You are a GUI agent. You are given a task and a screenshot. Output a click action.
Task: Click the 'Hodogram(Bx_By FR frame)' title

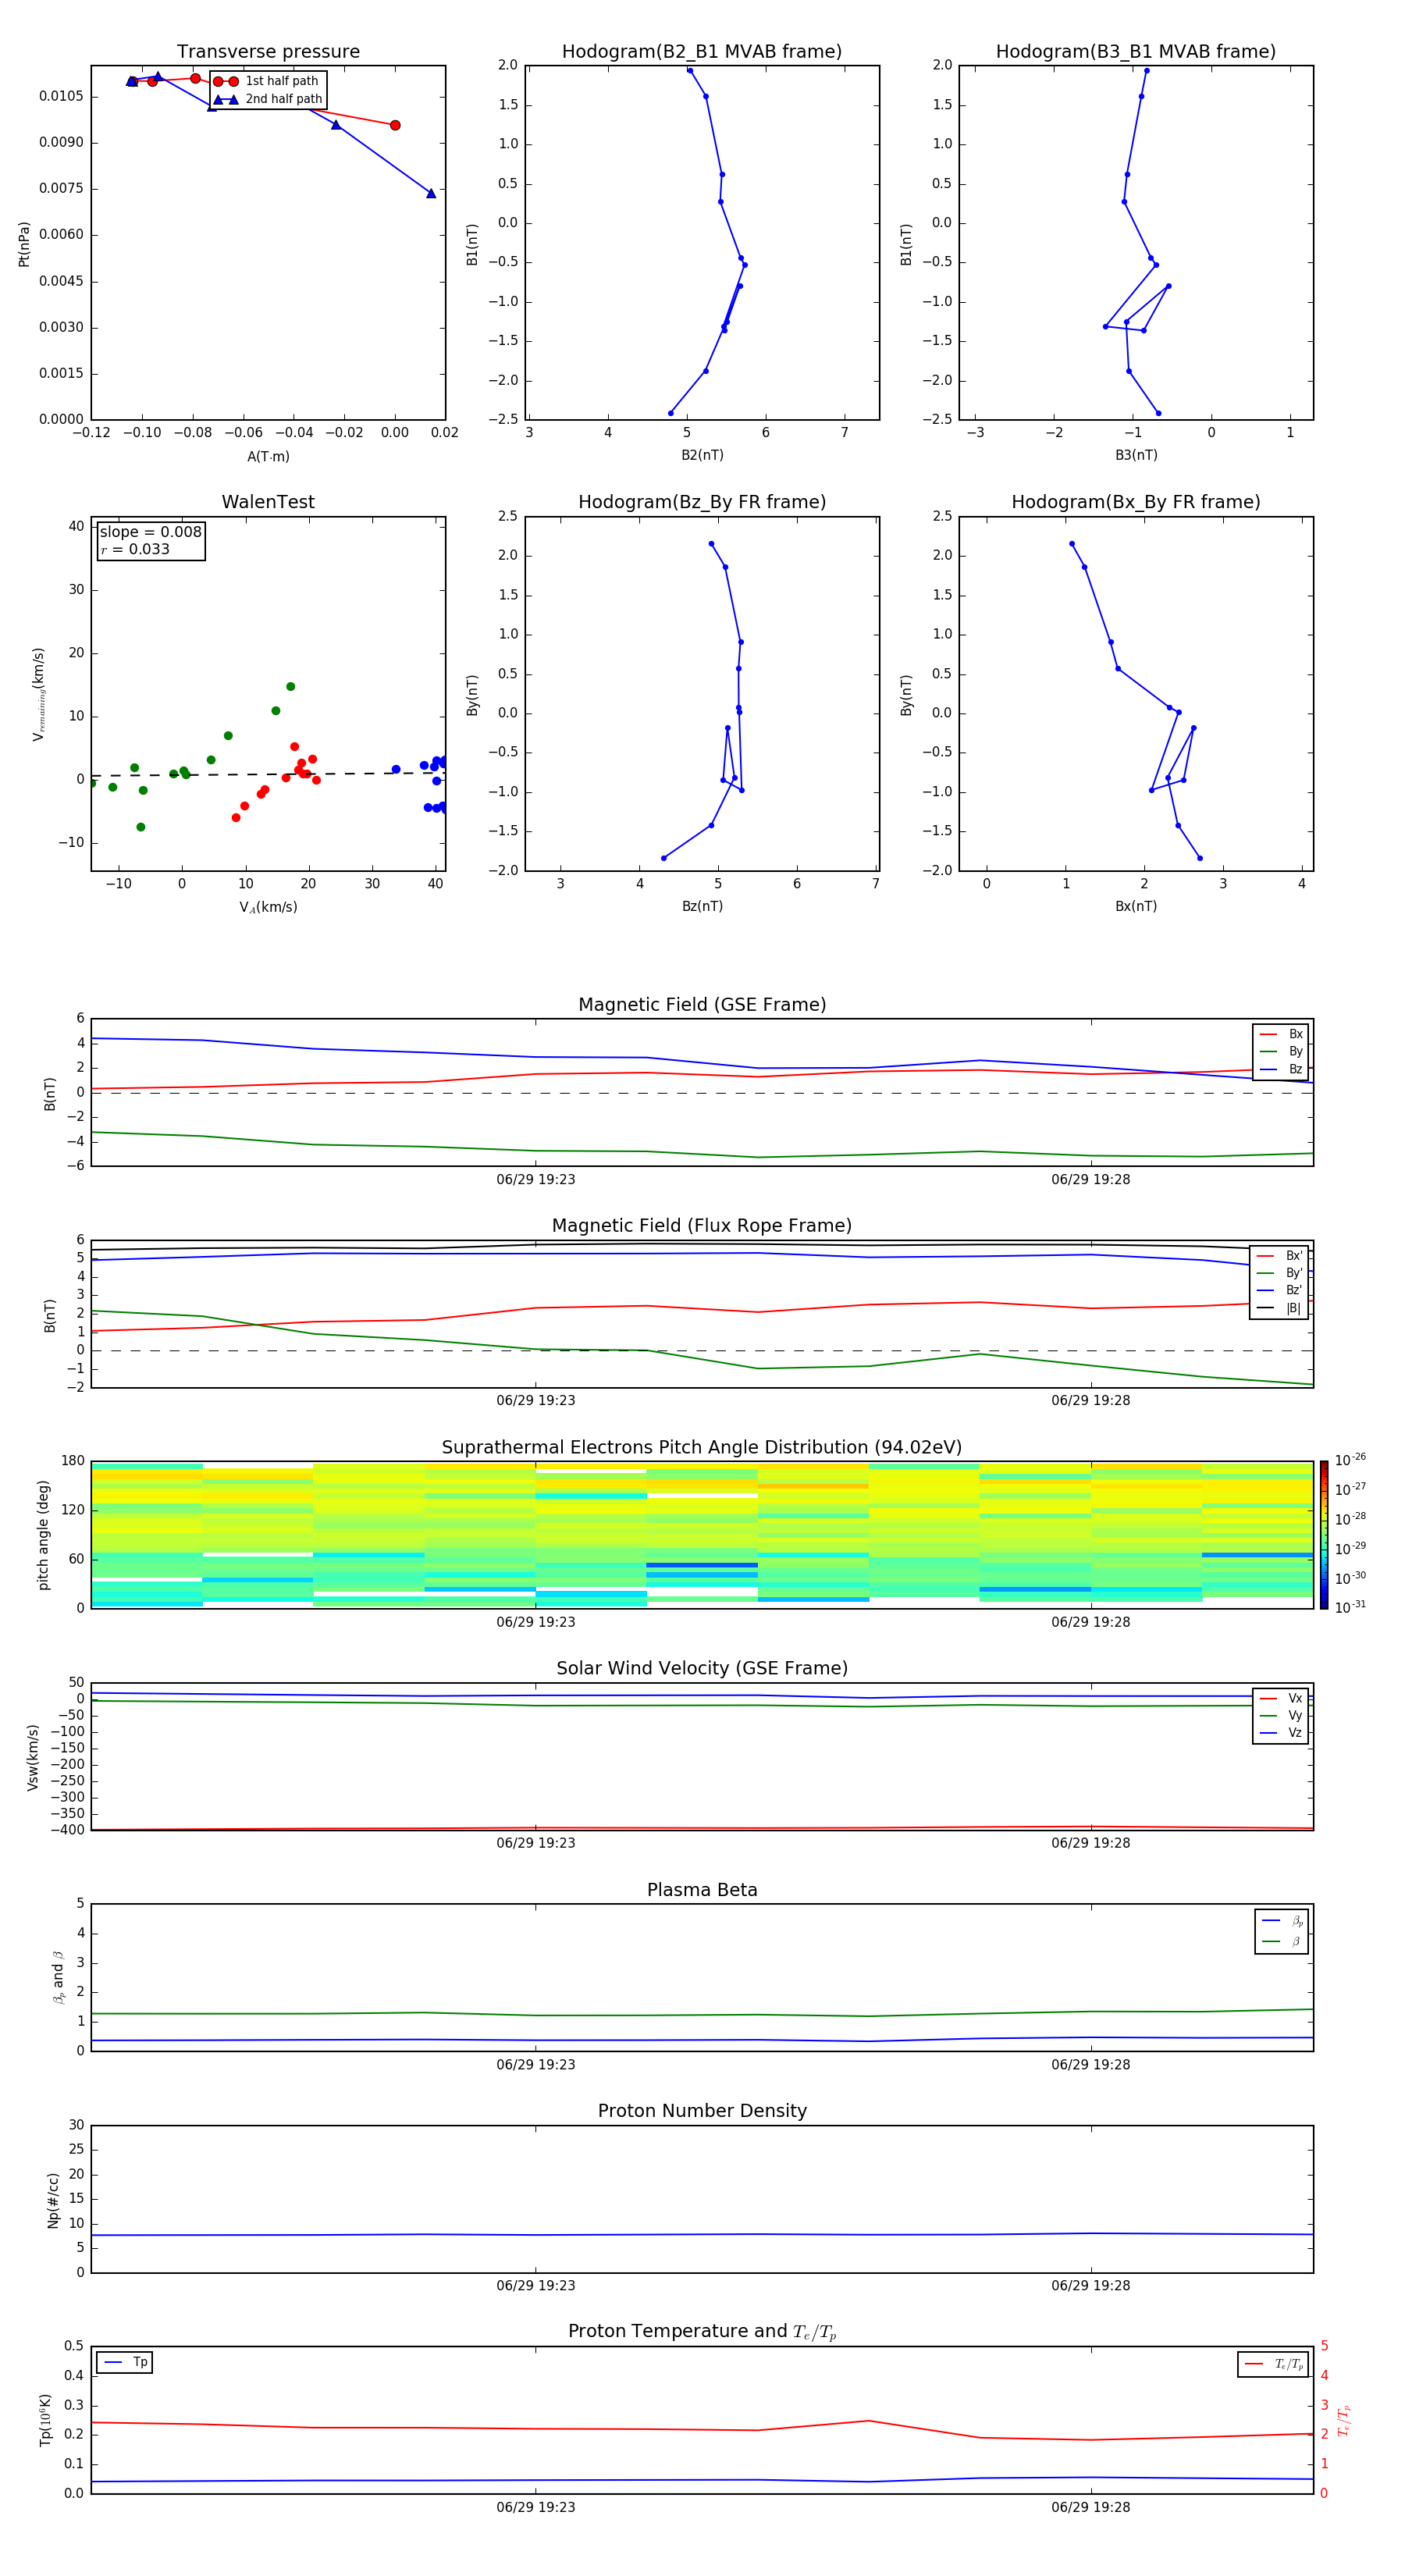1136,502
